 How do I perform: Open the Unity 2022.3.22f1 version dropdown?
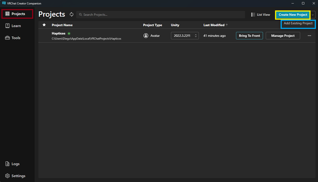pos(185,36)
